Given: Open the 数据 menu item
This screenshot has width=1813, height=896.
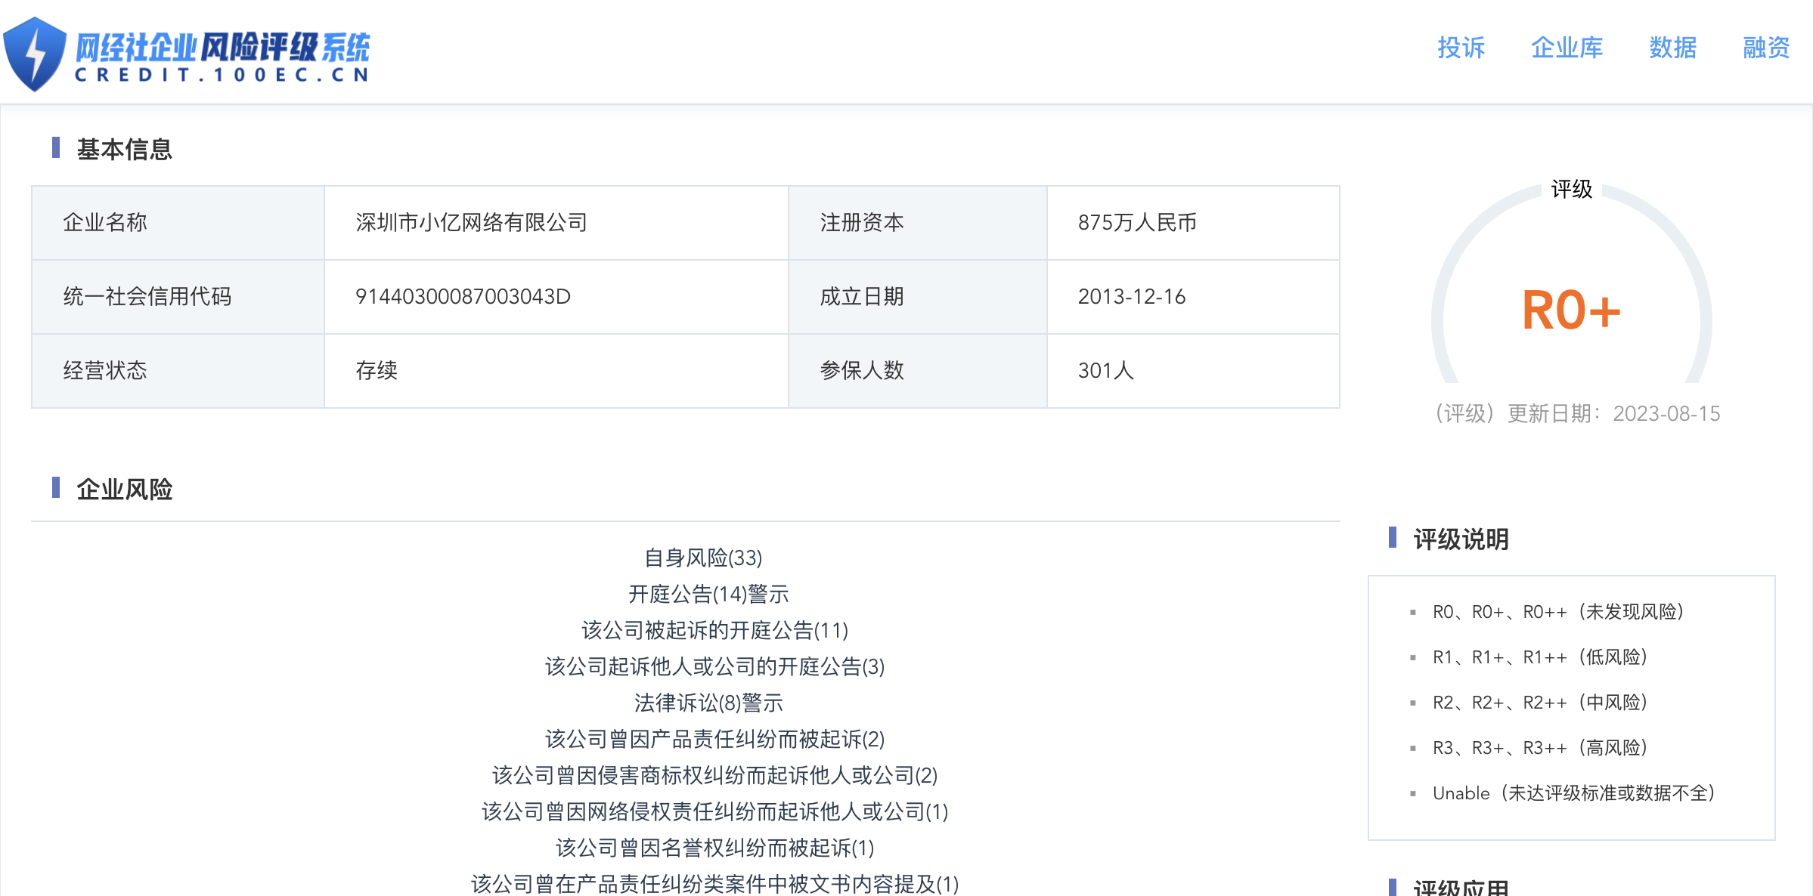Looking at the screenshot, I should point(1672,48).
